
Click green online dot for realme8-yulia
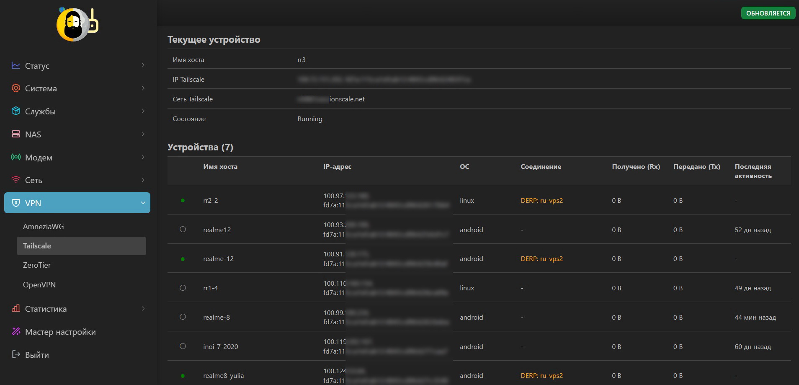[x=183, y=376]
